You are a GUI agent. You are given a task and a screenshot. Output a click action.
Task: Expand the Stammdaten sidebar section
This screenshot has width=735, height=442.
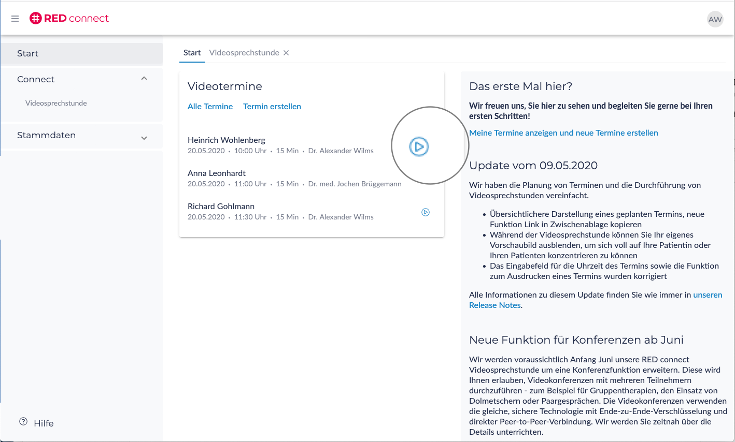[144, 138]
